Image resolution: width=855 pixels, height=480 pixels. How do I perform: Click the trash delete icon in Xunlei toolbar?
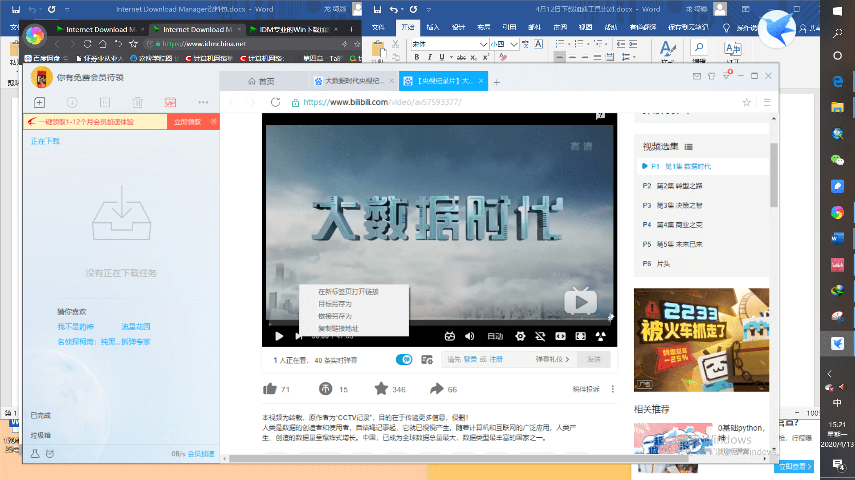pyautogui.click(x=138, y=103)
